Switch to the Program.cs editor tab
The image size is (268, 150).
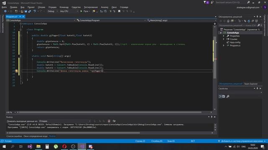click(12, 17)
